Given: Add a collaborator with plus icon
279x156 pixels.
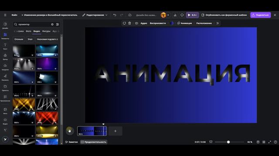Looking at the screenshot, I should 168,15.
